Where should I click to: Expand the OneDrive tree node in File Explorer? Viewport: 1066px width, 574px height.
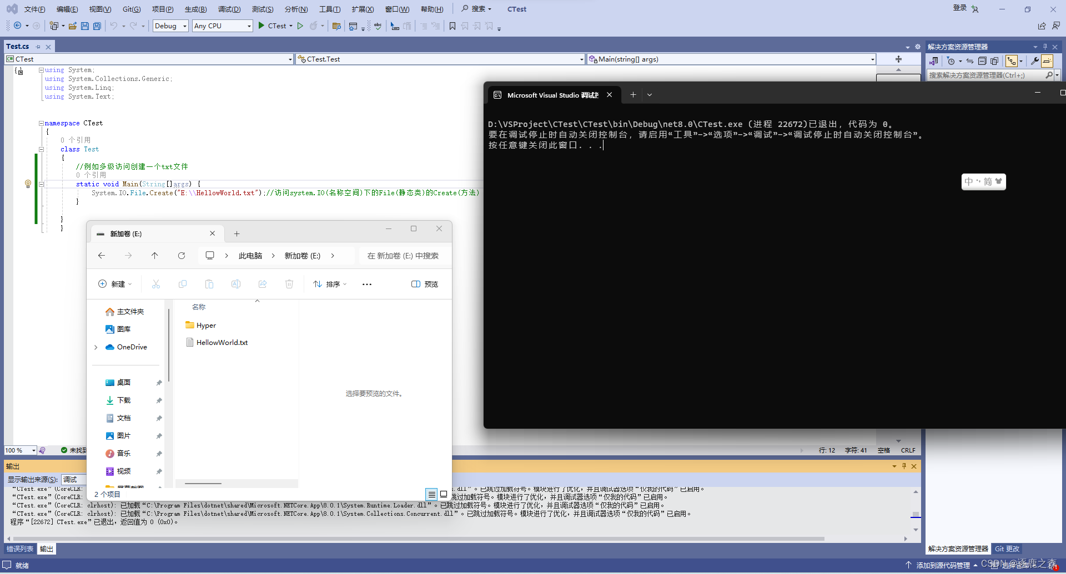coord(96,347)
